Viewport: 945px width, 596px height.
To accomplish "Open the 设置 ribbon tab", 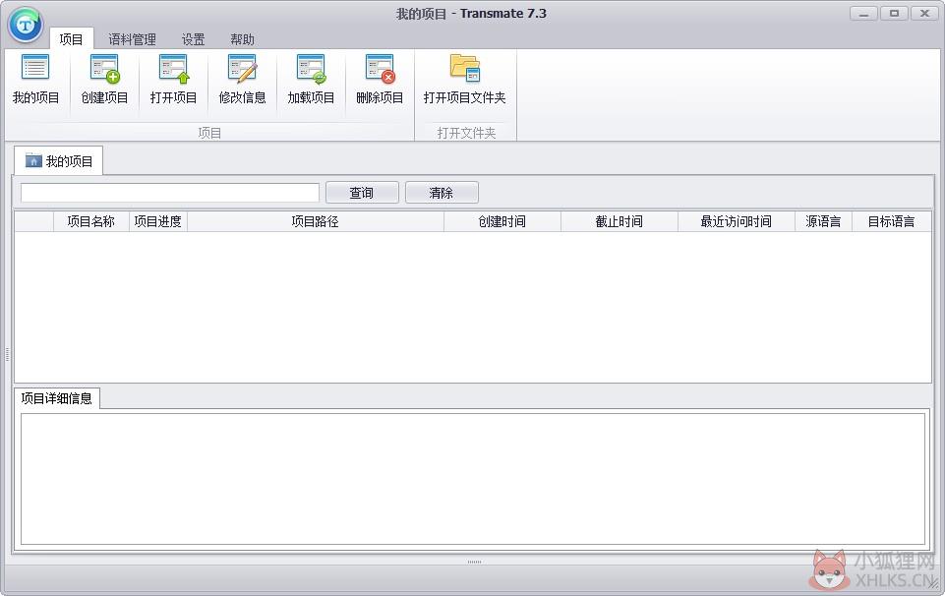I will pyautogui.click(x=194, y=39).
